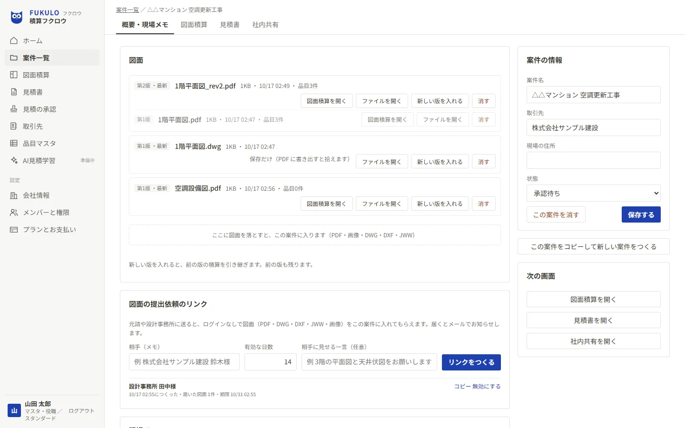Click the document icon beside 見積書

click(x=14, y=92)
